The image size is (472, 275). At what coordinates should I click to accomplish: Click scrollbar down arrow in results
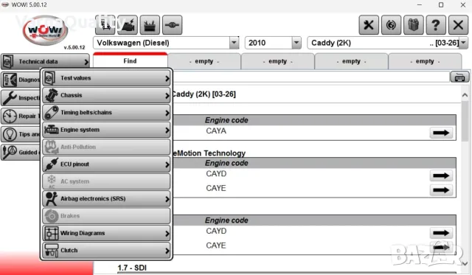pyautogui.click(x=465, y=263)
